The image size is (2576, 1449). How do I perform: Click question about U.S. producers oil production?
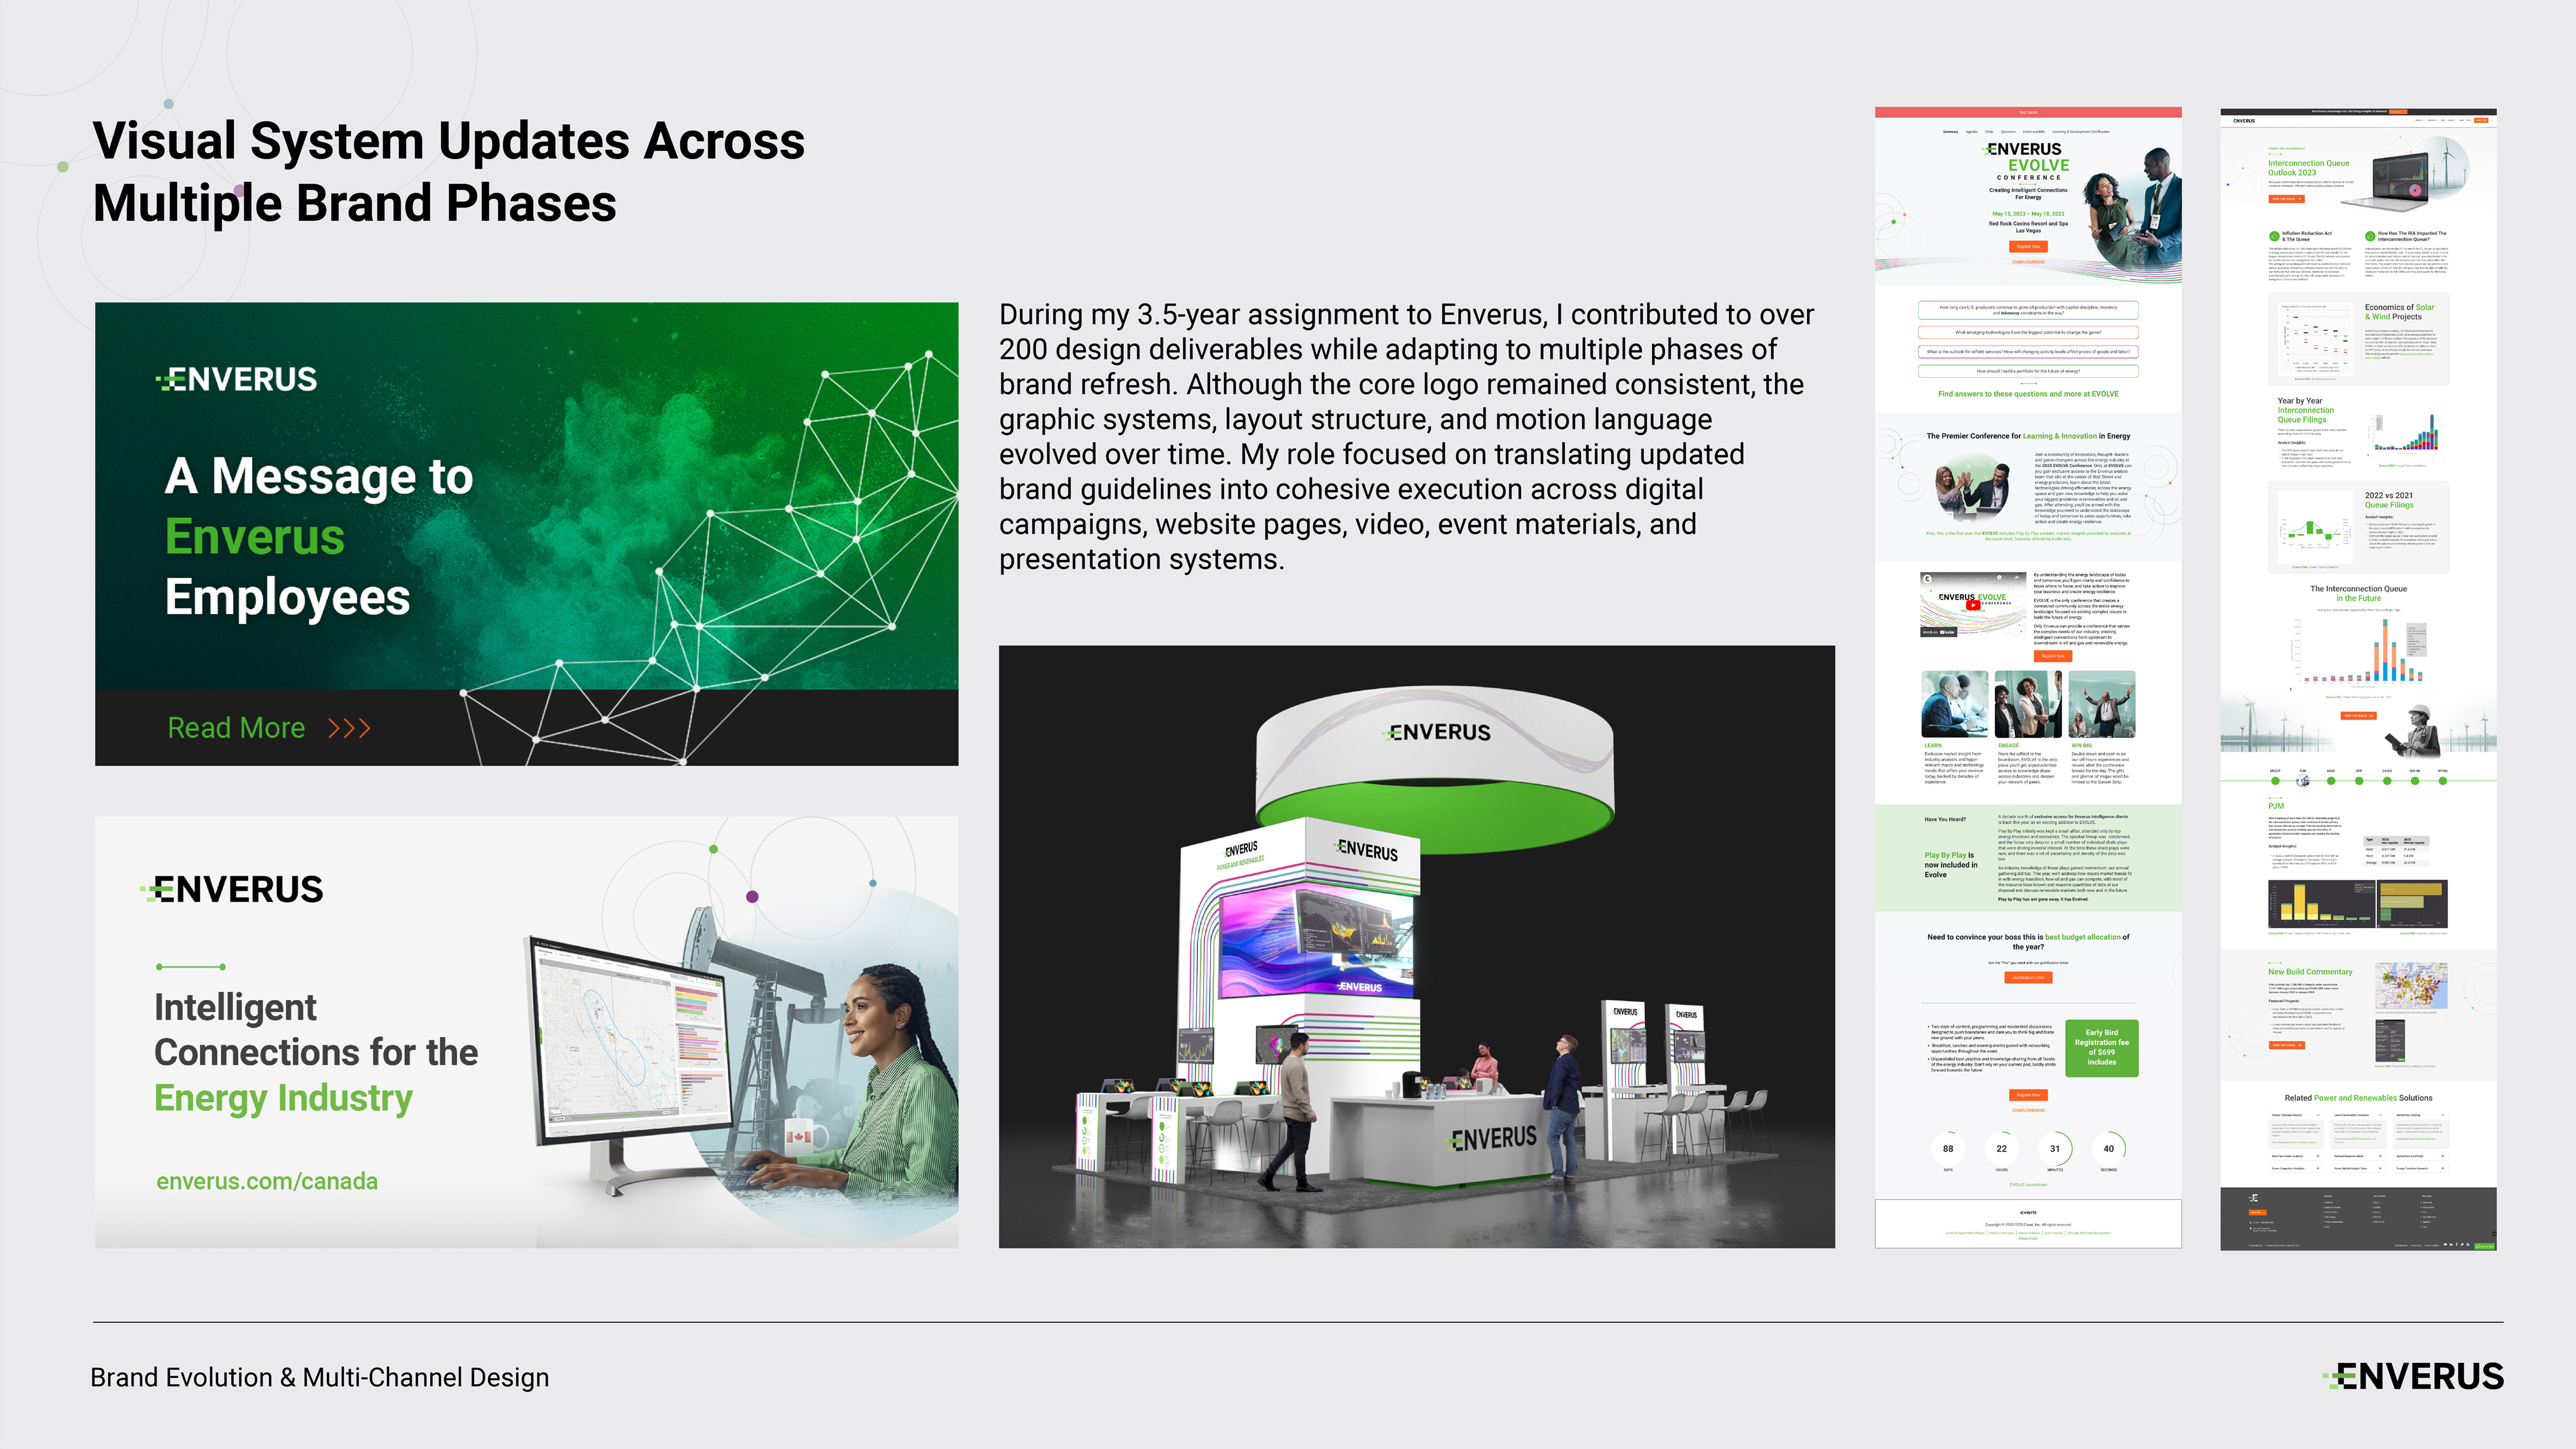pyautogui.click(x=2028, y=310)
